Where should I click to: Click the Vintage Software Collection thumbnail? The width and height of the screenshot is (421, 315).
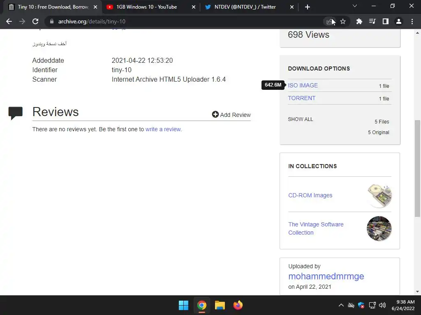[379, 228]
